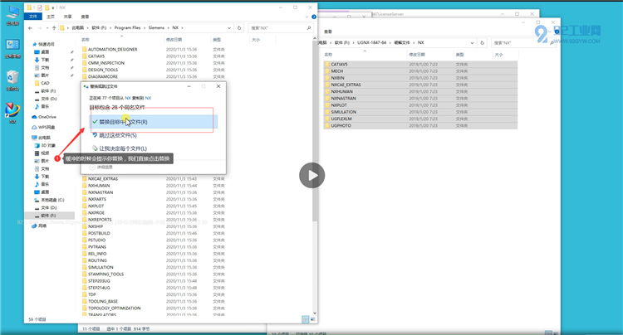Viewport: 623px width, 335px height.
Task: Open the File tab in left Explorer window
Action: (x=33, y=17)
